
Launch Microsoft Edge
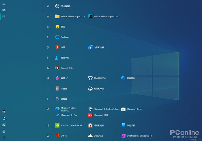pyautogui.click(x=66, y=109)
